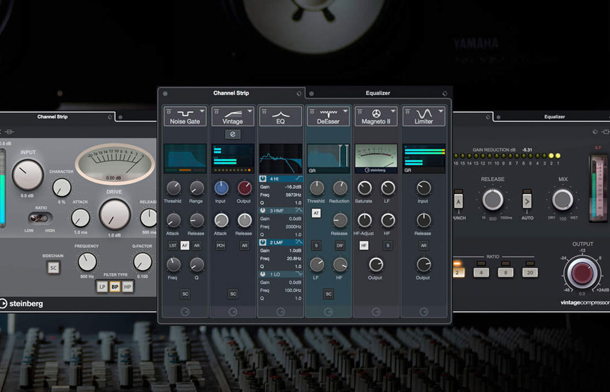This screenshot has height=392, width=610.
Task: Click ratio 20 button in vintage compressor
Action: coord(530,272)
